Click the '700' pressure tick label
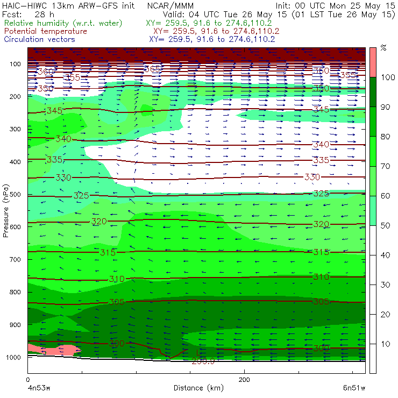398x398 pixels. pyautogui.click(x=15, y=260)
